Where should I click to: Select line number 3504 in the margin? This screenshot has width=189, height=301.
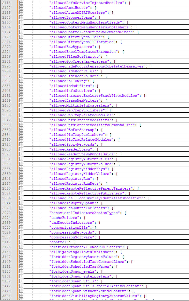coord(6,296)
